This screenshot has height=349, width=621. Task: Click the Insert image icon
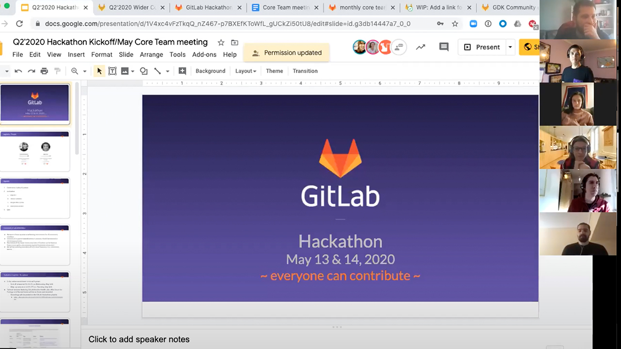click(x=125, y=71)
